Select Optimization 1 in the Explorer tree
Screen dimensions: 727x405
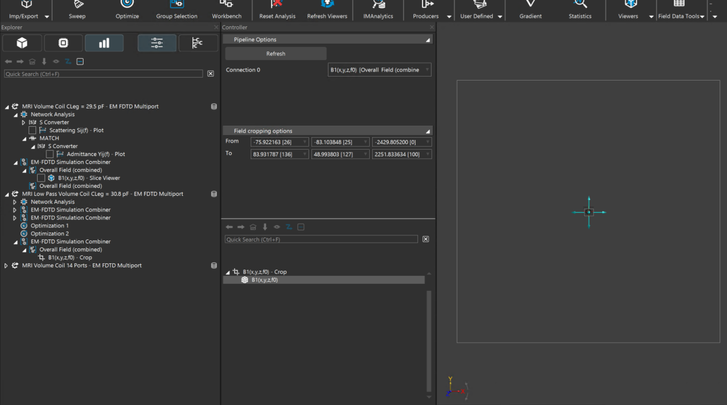49,226
